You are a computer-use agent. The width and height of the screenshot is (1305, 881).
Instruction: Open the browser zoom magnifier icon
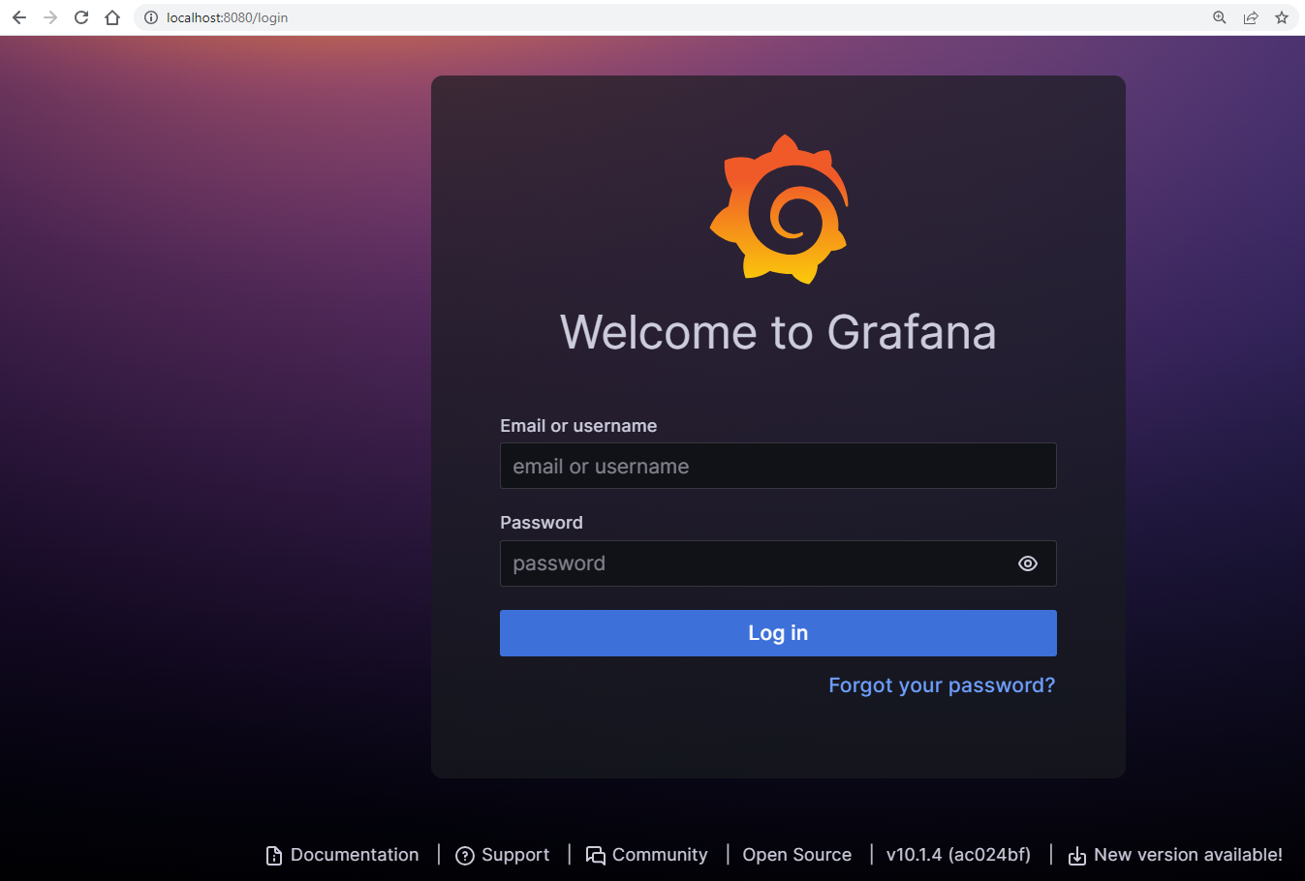tap(1220, 17)
